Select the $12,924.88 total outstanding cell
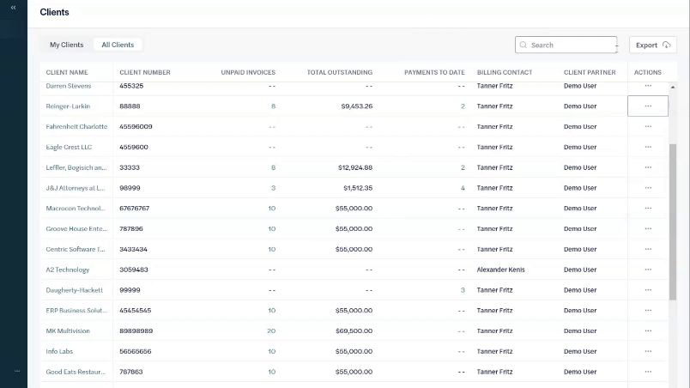690x388 pixels. coord(355,167)
